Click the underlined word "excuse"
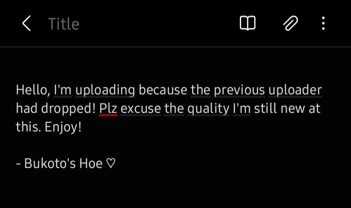The width and height of the screenshot is (351, 208). [x=140, y=109]
